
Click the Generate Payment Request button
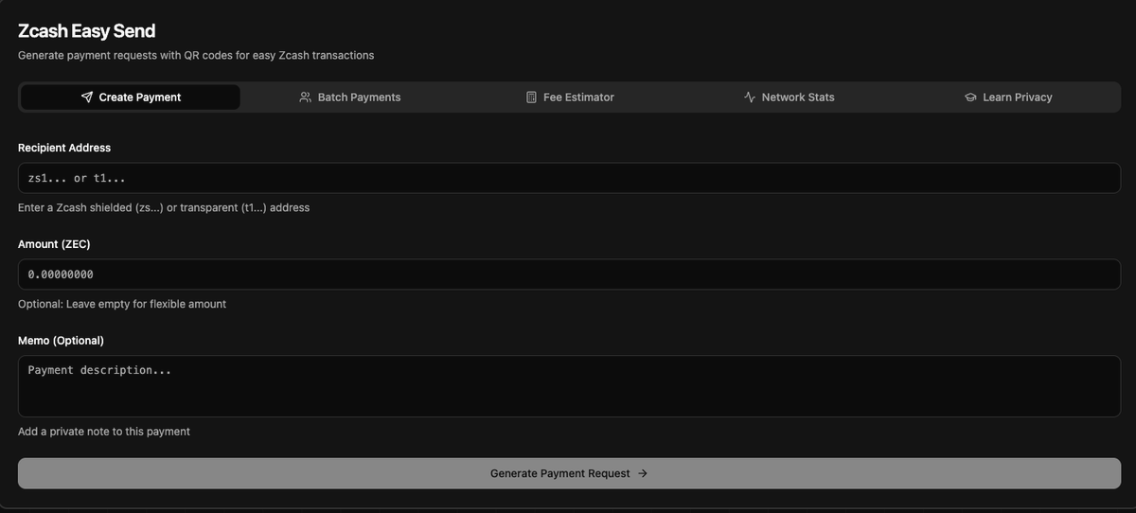(x=569, y=473)
